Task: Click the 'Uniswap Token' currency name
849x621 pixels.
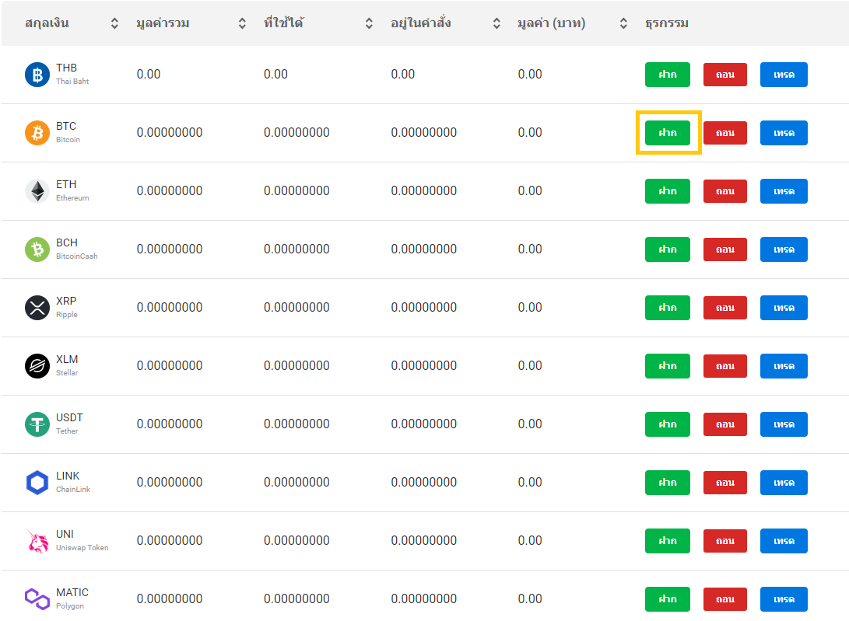Action: [x=82, y=547]
